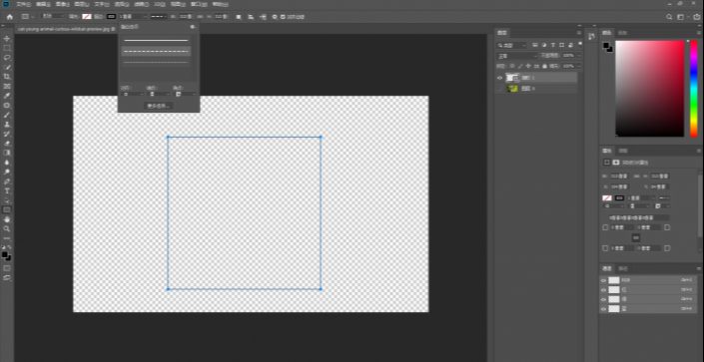Select the Gradient tool
This screenshot has height=362, width=704.
[7, 153]
